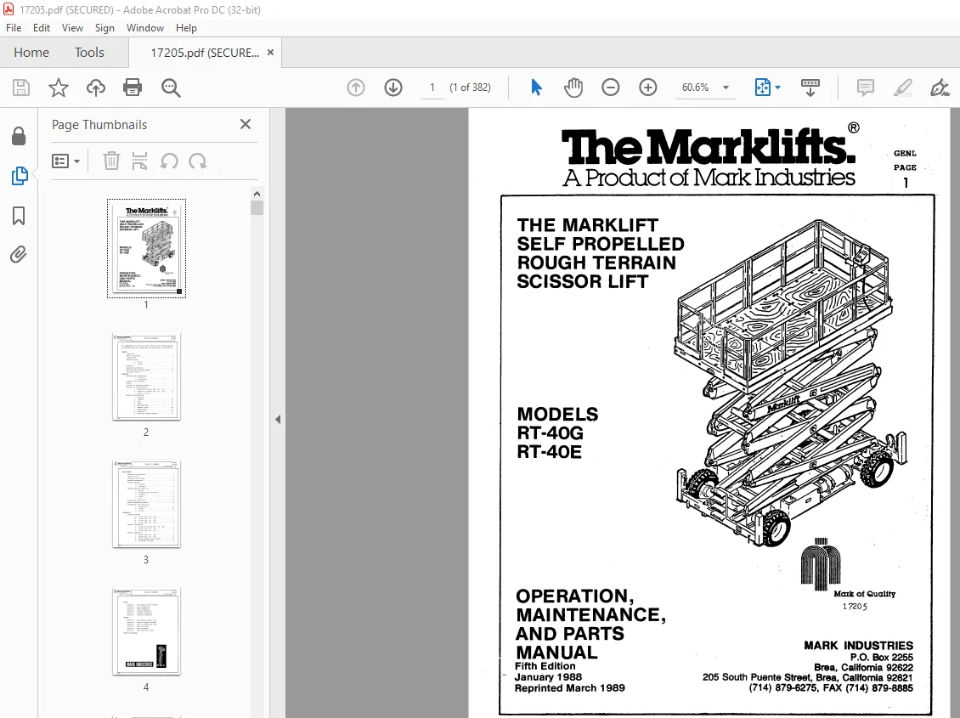Select the arrow selection tool
Screen dimensions: 960x718
[536, 88]
